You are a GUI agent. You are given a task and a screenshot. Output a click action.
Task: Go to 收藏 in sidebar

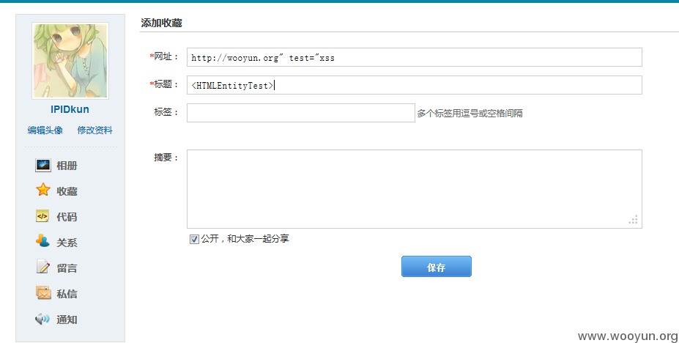(67, 191)
